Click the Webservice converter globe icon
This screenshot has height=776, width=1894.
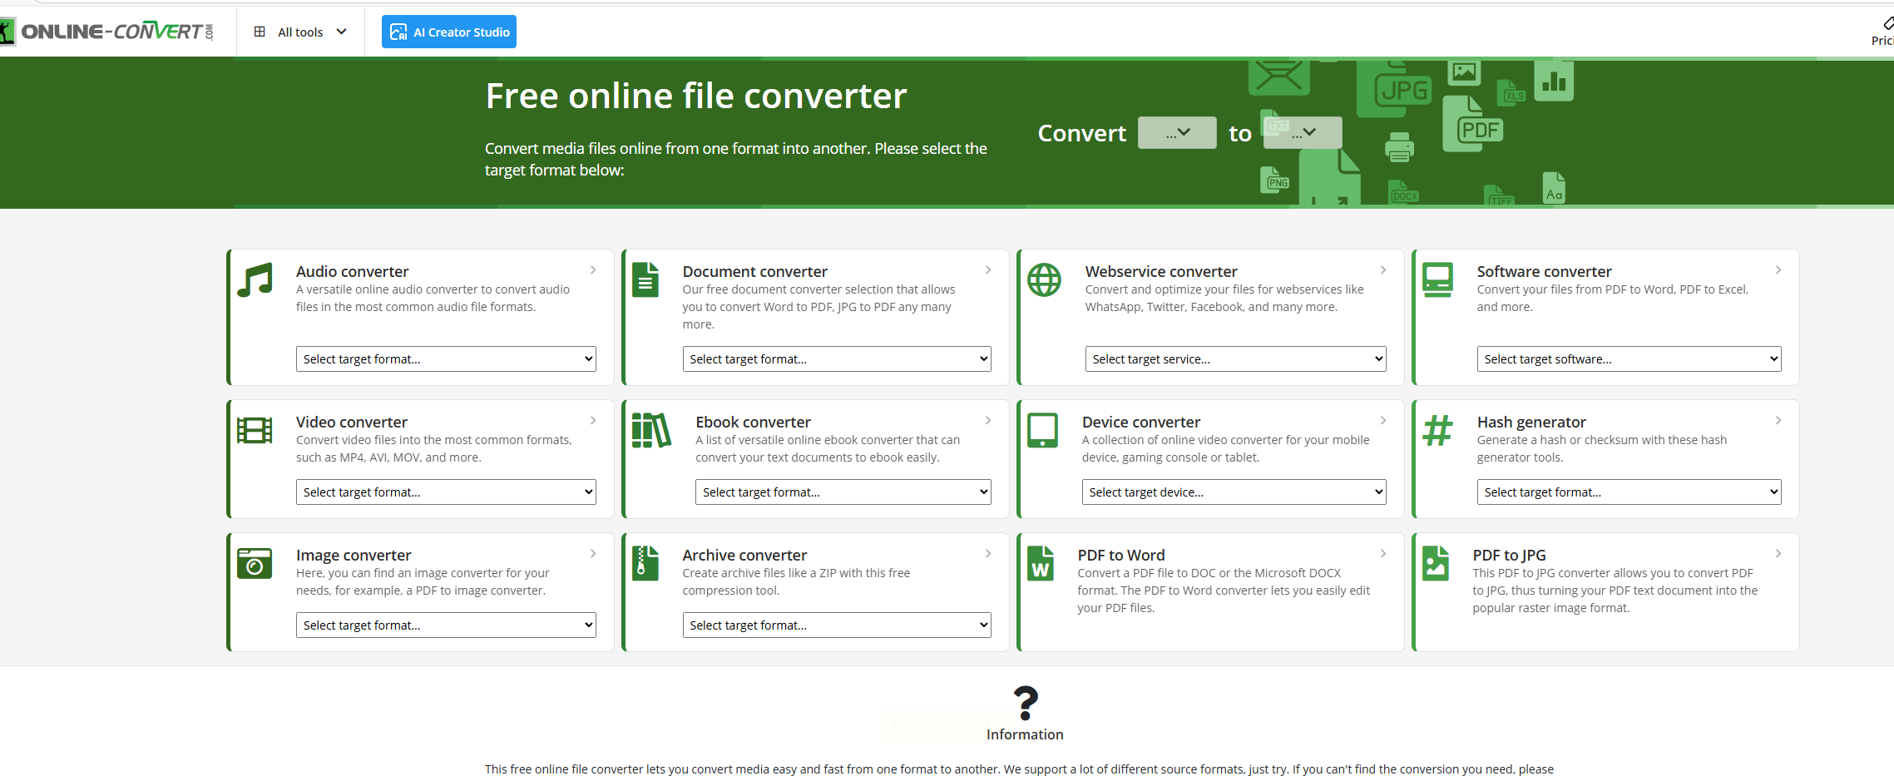pyautogui.click(x=1044, y=280)
